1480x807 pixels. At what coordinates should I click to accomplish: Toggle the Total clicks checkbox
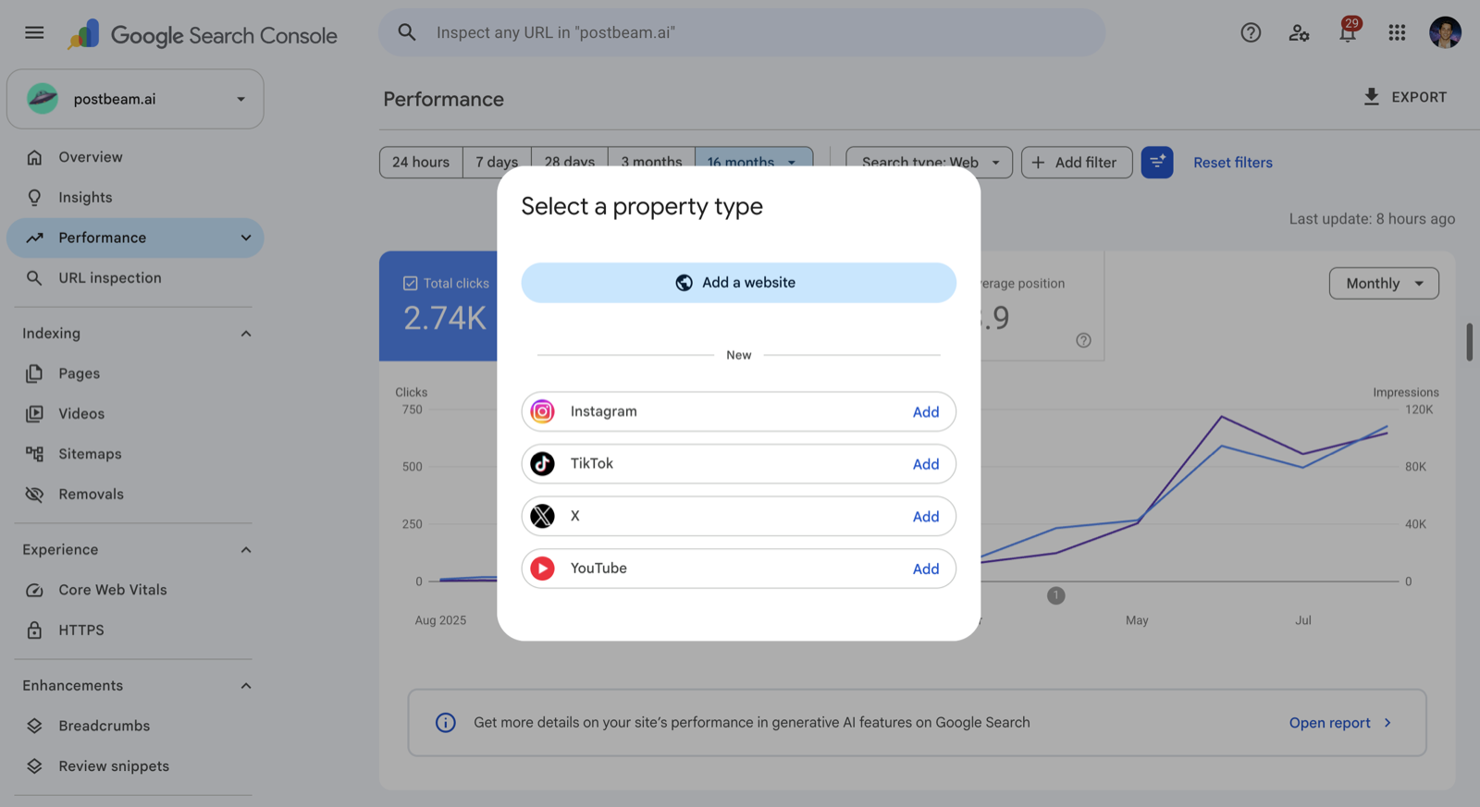click(x=411, y=284)
